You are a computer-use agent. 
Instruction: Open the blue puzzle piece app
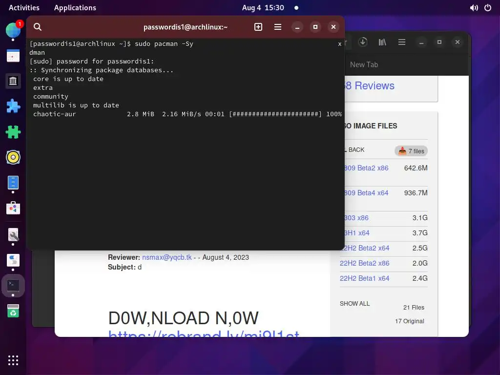13,106
